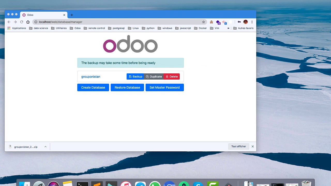
Task: Open the Utilitaires bookmark folder
Action: point(59,28)
